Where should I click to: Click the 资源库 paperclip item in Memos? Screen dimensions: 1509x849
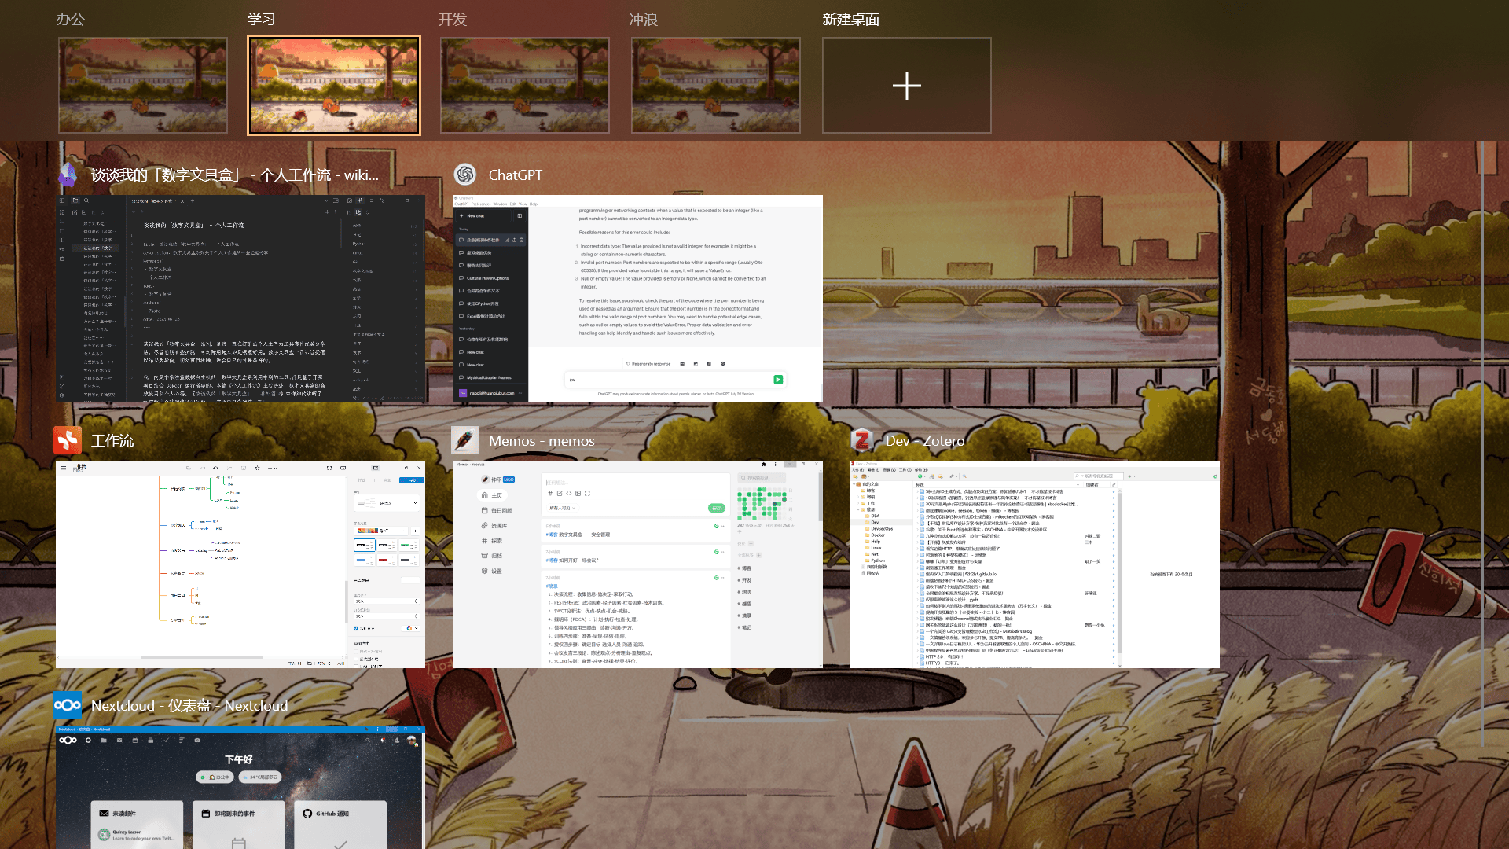(x=494, y=525)
